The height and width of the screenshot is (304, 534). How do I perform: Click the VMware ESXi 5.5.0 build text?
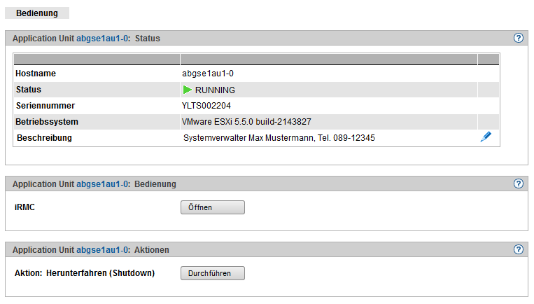(246, 122)
